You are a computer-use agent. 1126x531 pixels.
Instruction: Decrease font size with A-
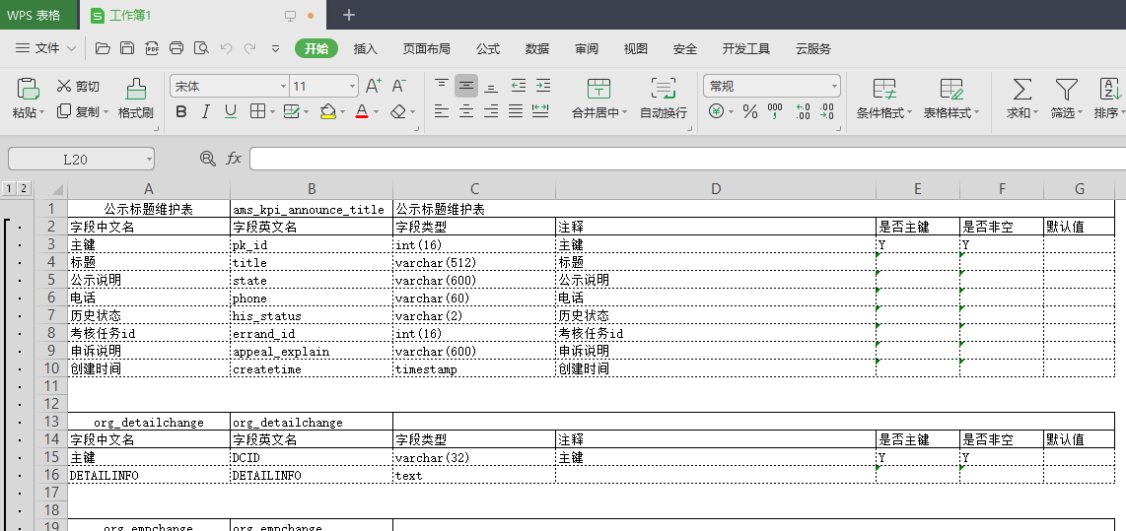click(x=399, y=86)
